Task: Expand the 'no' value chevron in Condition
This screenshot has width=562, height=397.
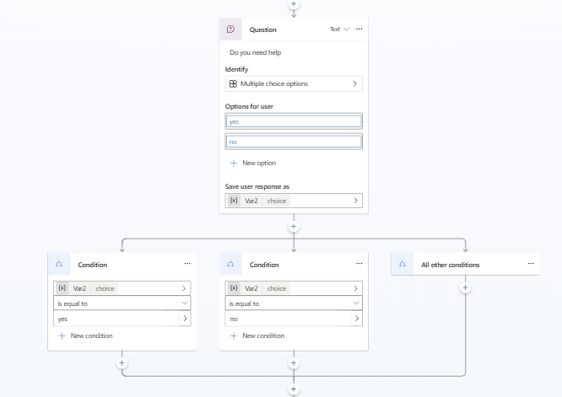Action: coord(357,319)
